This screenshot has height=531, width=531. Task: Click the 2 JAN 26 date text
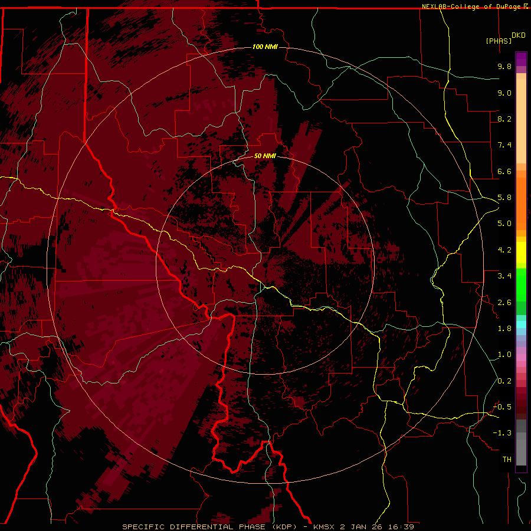(361, 527)
